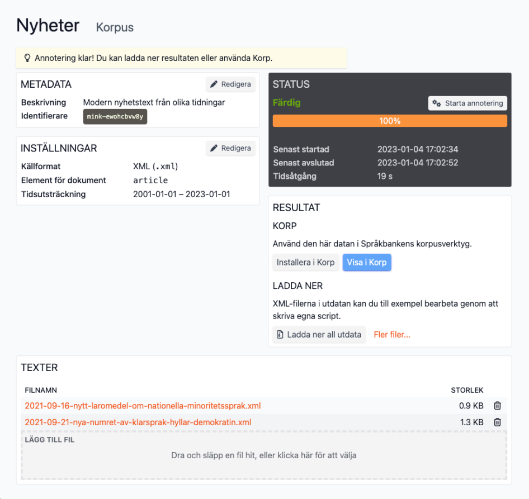Click the FILNAMN column header
Viewport: 529px width, 499px height.
pyautogui.click(x=41, y=390)
